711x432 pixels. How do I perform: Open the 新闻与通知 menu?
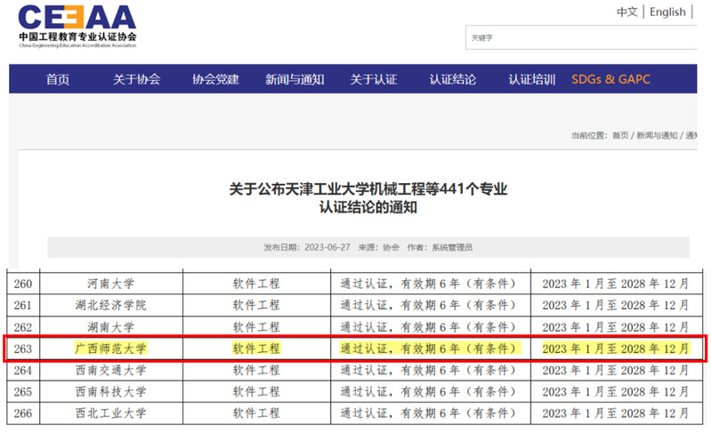tap(295, 79)
